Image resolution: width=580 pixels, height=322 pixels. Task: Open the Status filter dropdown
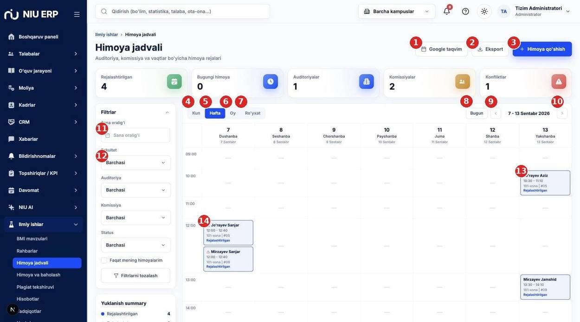(x=135, y=245)
